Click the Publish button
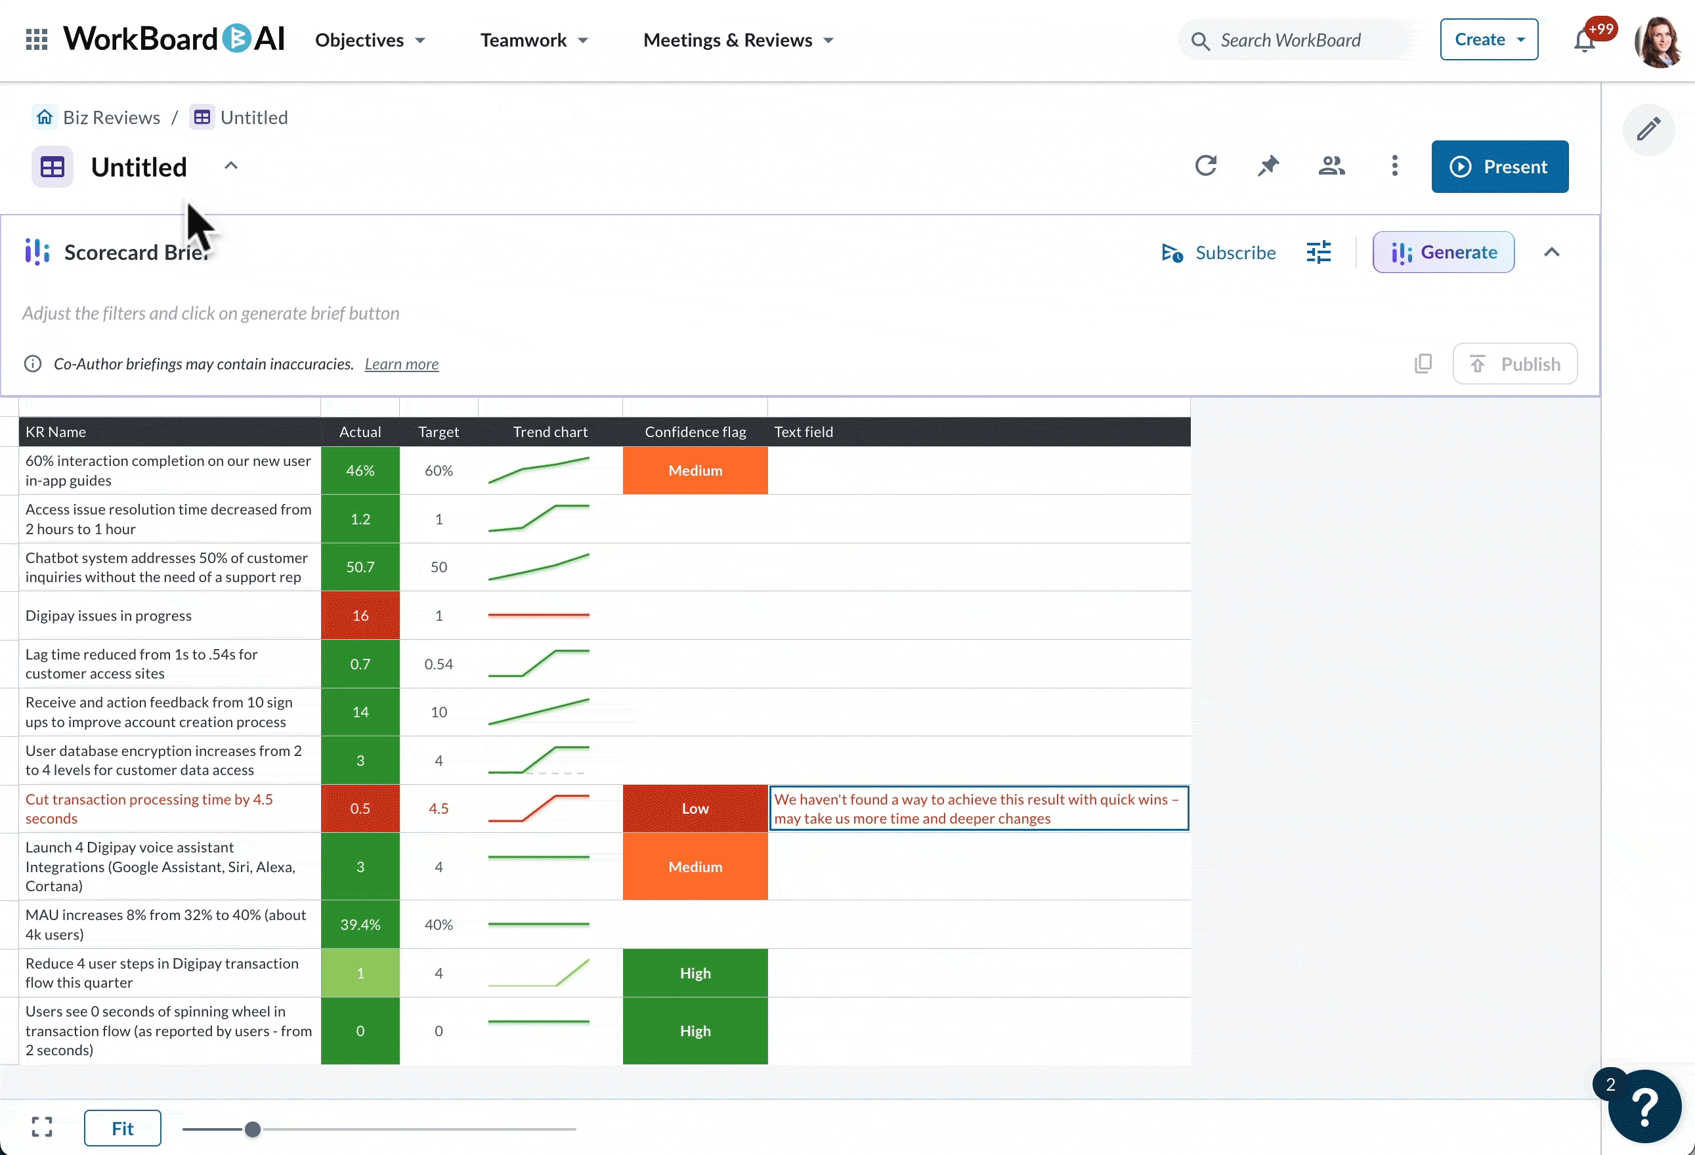The width and height of the screenshot is (1695, 1155). 1515,363
